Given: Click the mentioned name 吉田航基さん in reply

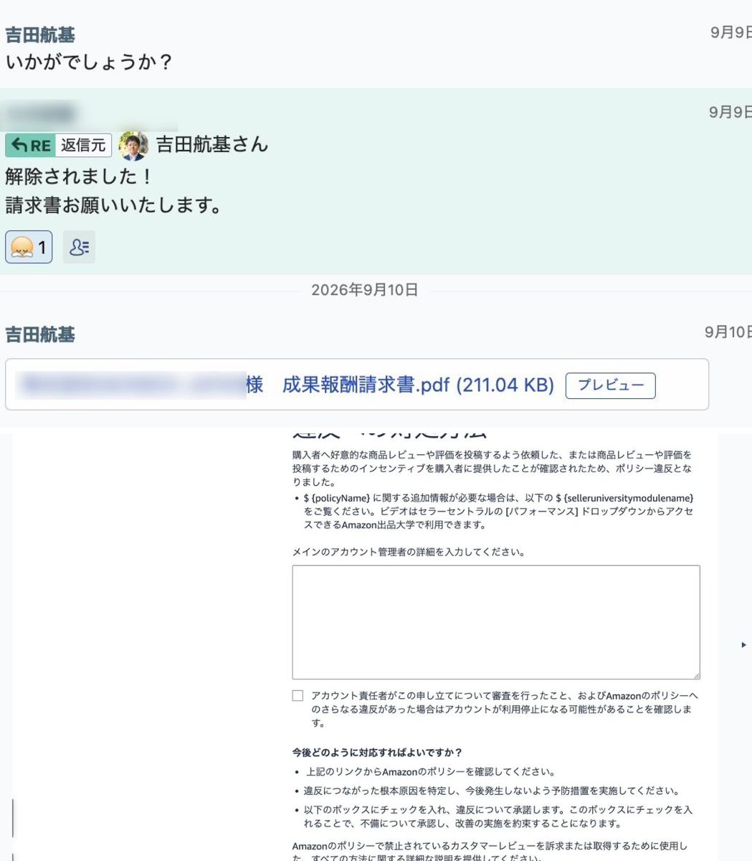Looking at the screenshot, I should click(212, 145).
